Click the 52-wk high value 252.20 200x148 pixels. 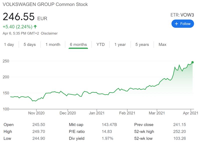point(179,132)
